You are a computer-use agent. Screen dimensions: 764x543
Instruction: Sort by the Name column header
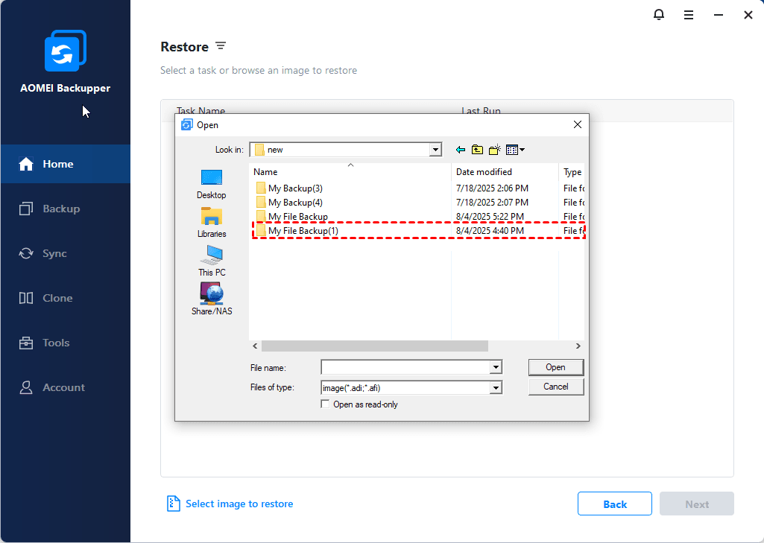click(350, 172)
